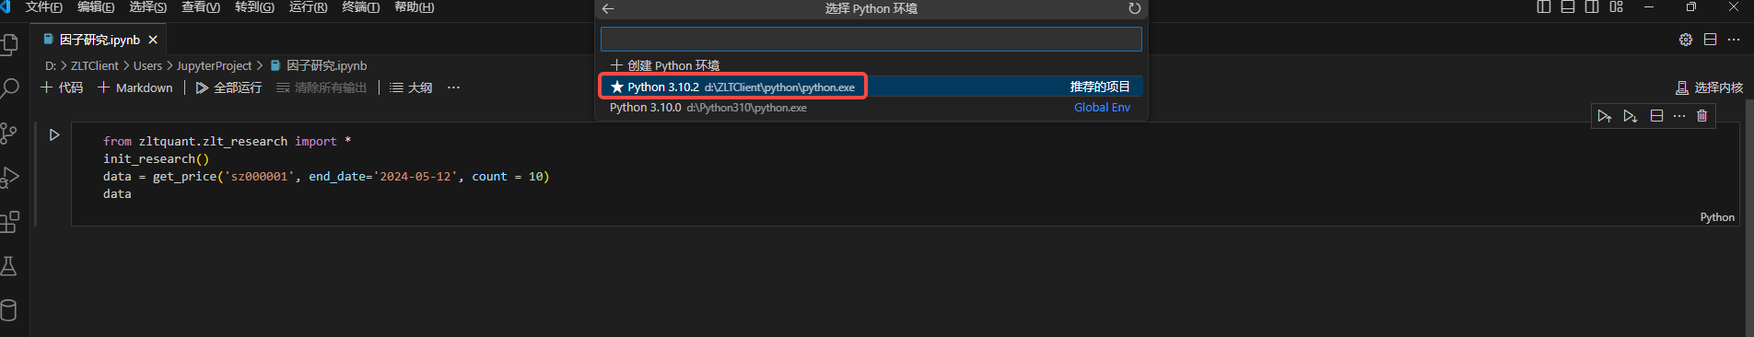The height and width of the screenshot is (337, 1754).
Task: Close the 因子研究.ipynb tab
Action: point(153,40)
